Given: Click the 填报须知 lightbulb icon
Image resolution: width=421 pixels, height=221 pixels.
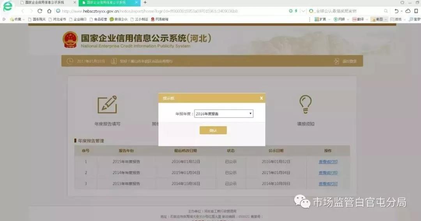Looking at the screenshot, I should tap(305, 105).
